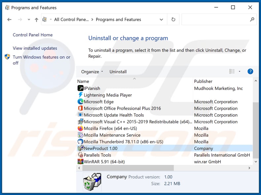Click the Microsoft Update Health Tools icon
261x195 pixels.
[x=80, y=115]
